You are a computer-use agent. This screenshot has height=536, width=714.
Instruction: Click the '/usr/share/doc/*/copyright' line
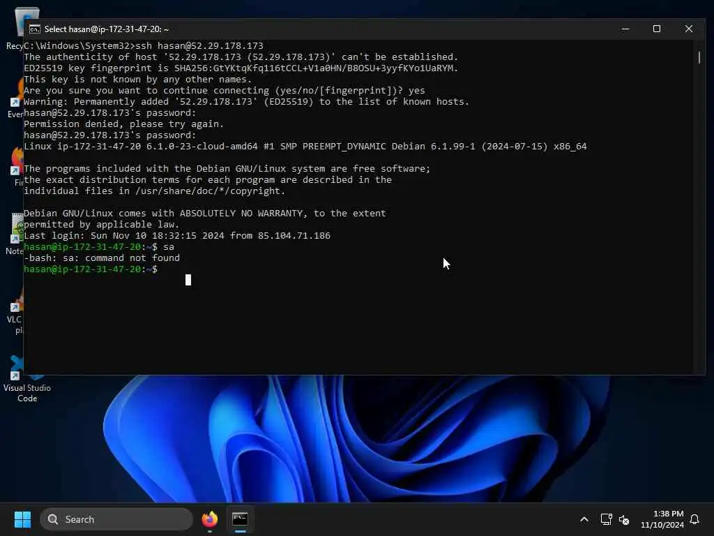coord(154,191)
